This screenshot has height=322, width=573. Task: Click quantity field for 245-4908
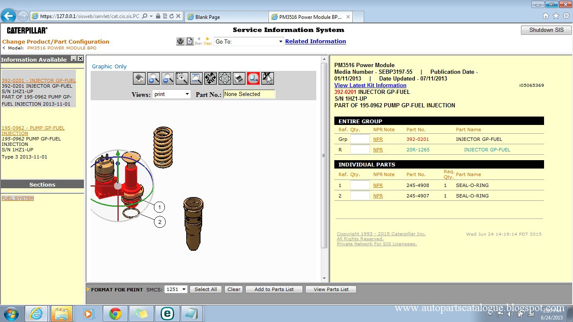[360, 185]
